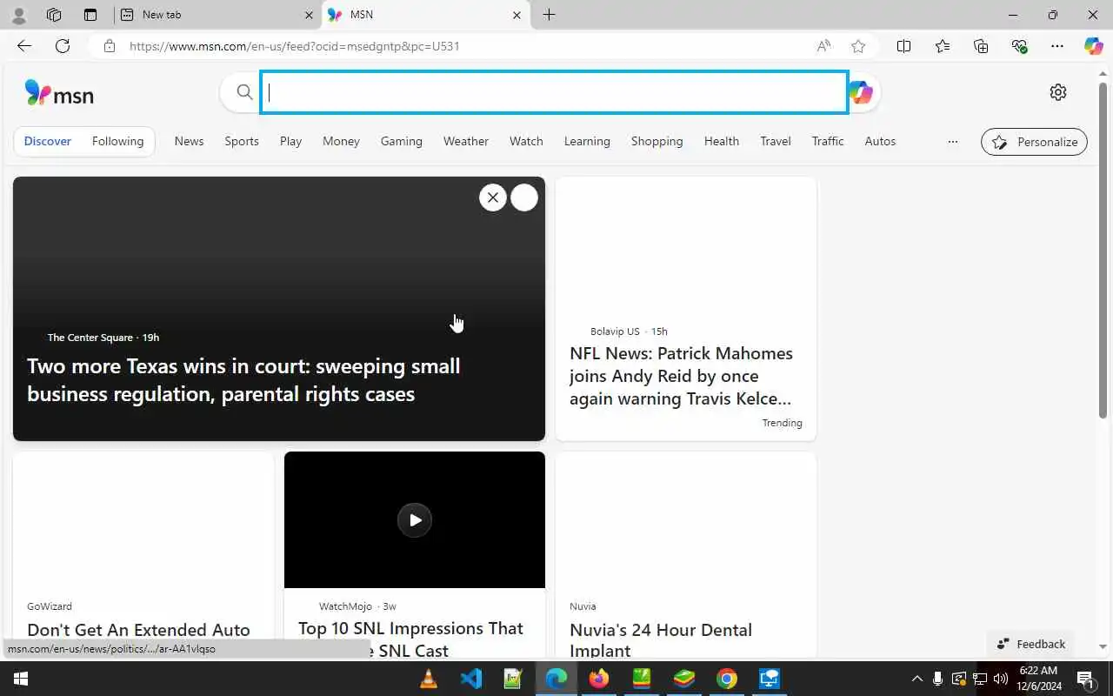Refresh the MSN page
Viewport: 1113px width, 696px height.
click(x=63, y=46)
